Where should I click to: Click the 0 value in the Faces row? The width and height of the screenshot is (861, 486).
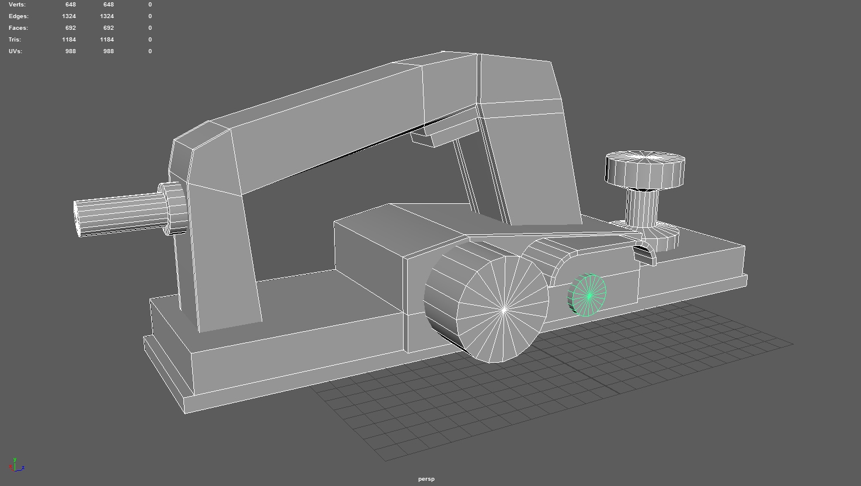[x=150, y=28]
